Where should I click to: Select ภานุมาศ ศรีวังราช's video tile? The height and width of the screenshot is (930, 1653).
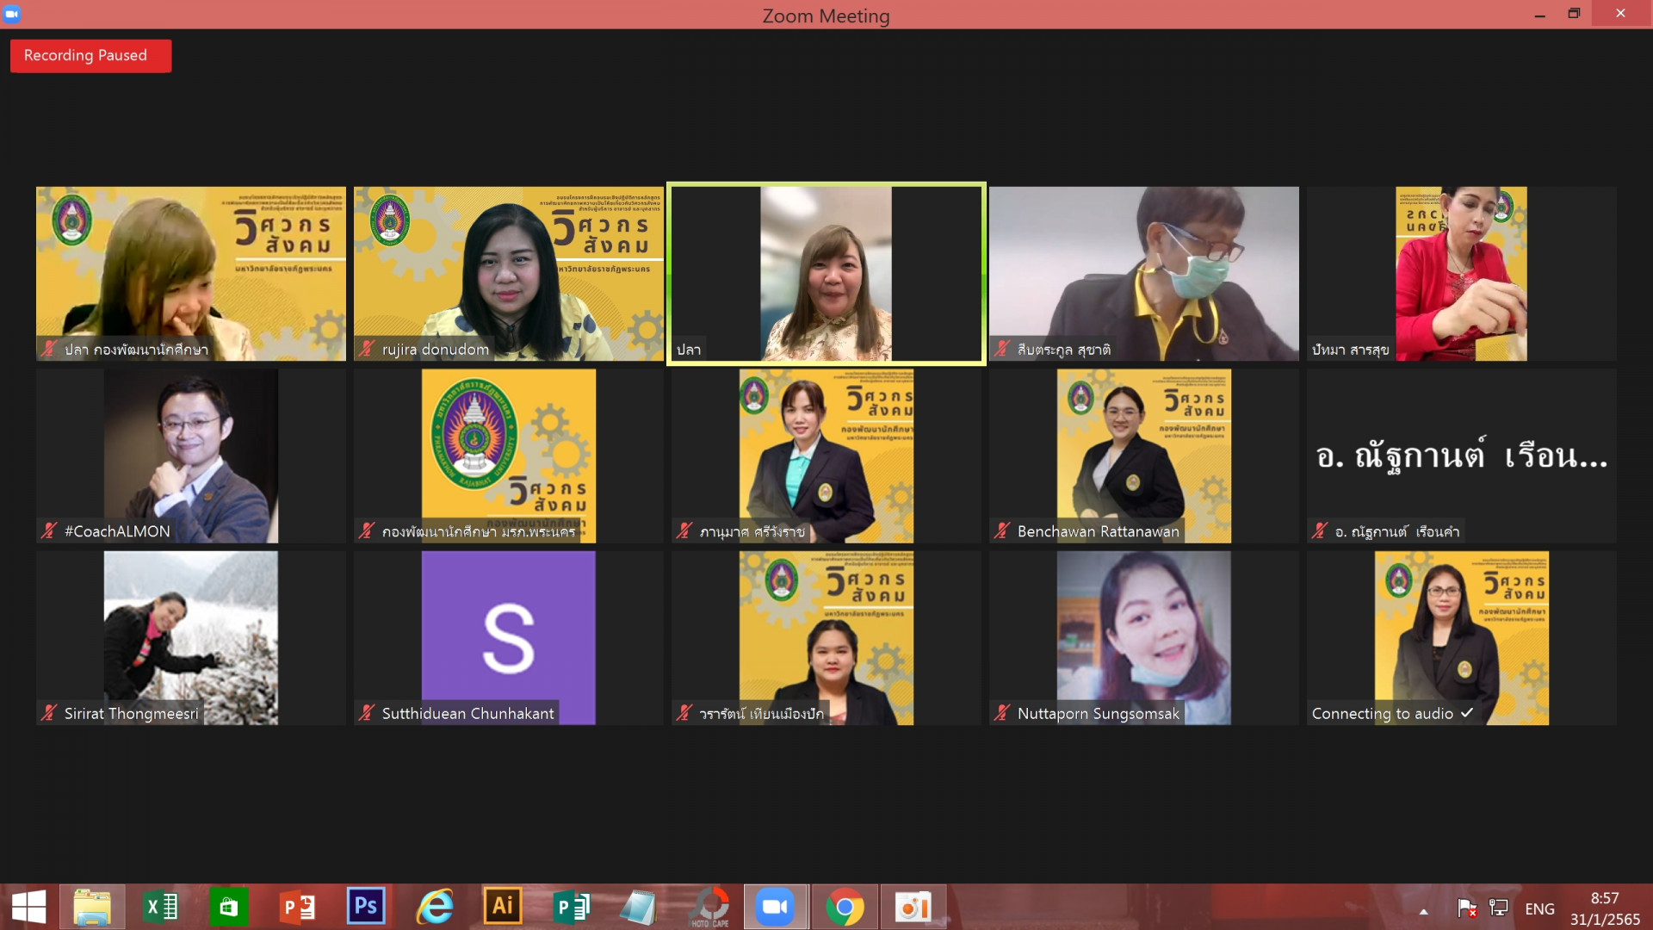tap(826, 456)
